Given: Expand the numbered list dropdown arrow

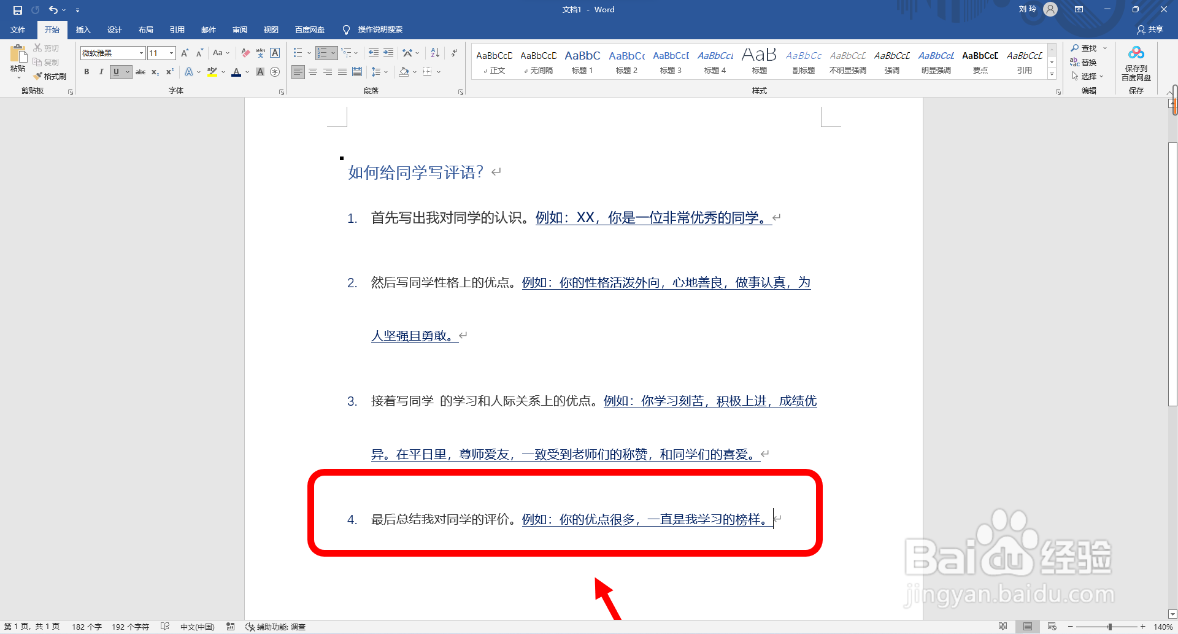Looking at the screenshot, I should [x=333, y=53].
